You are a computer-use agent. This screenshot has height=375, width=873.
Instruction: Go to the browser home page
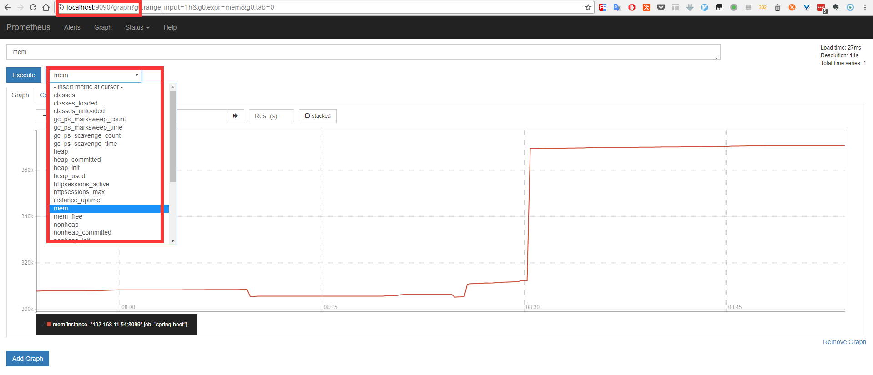(x=46, y=7)
